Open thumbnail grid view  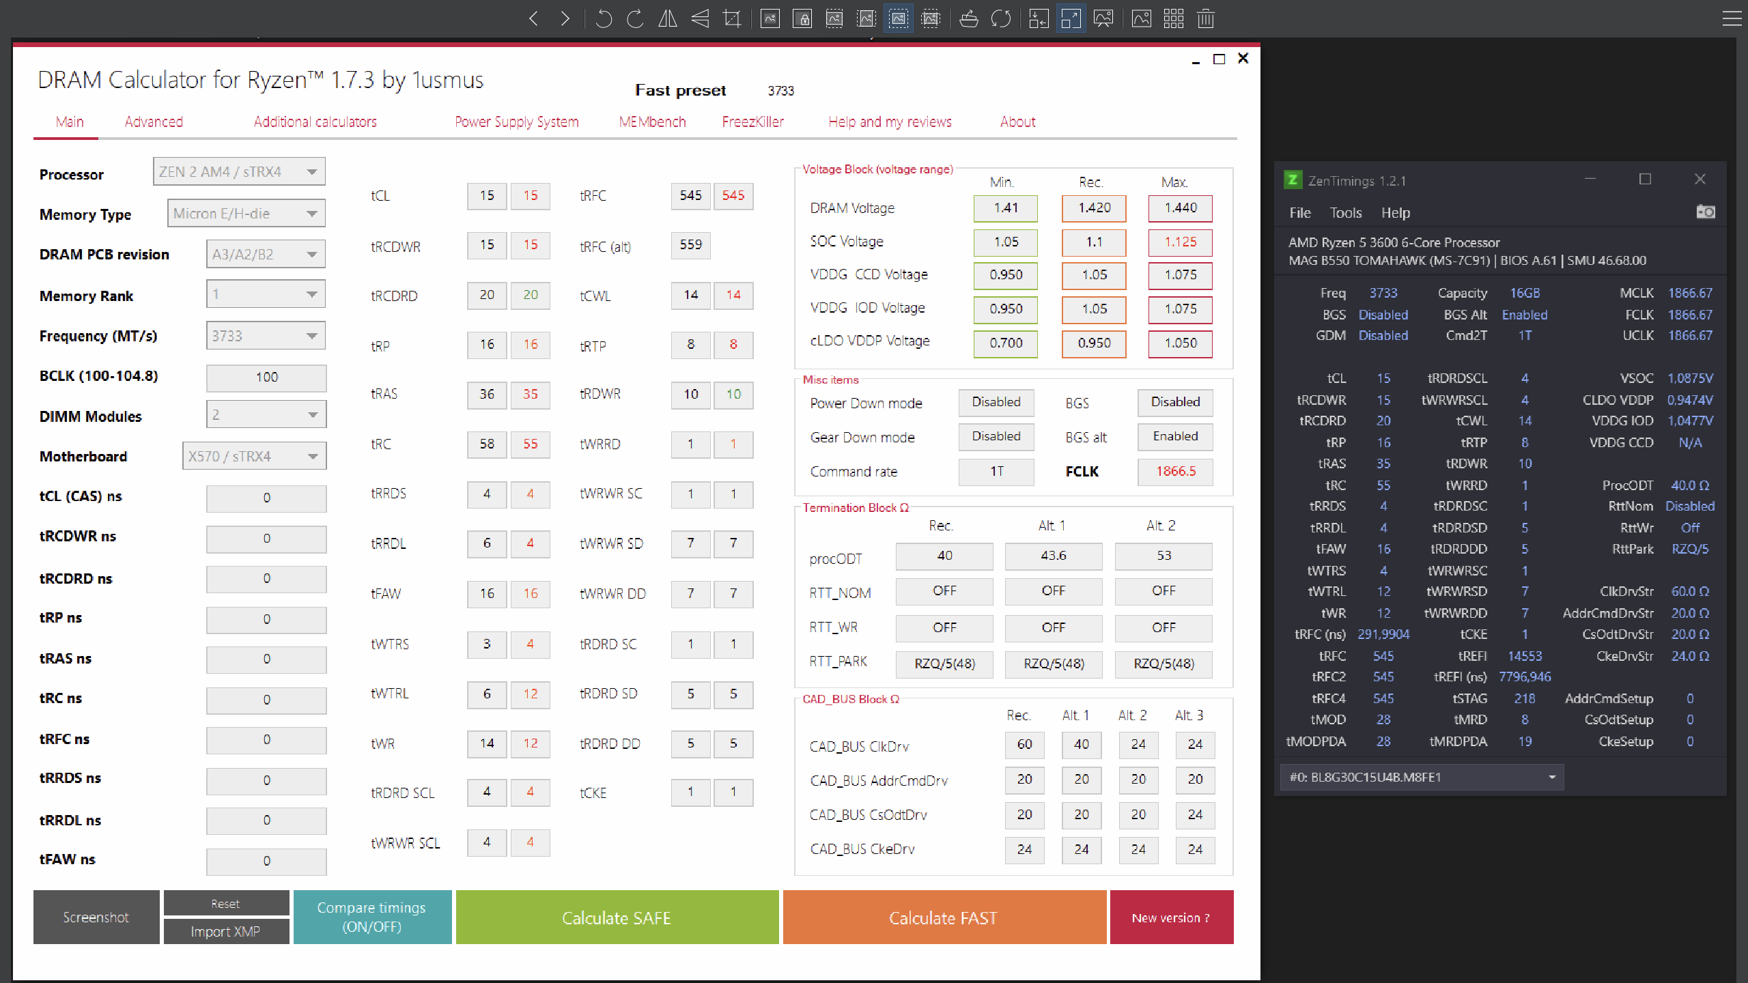click(x=1174, y=18)
